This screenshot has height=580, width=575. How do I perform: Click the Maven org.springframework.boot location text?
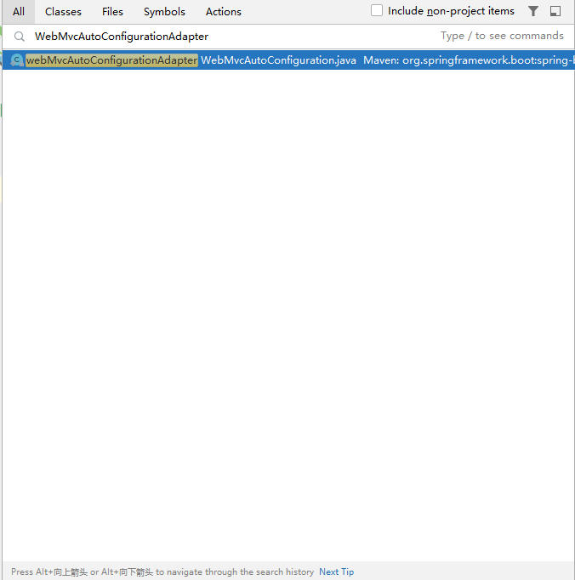[469, 60]
